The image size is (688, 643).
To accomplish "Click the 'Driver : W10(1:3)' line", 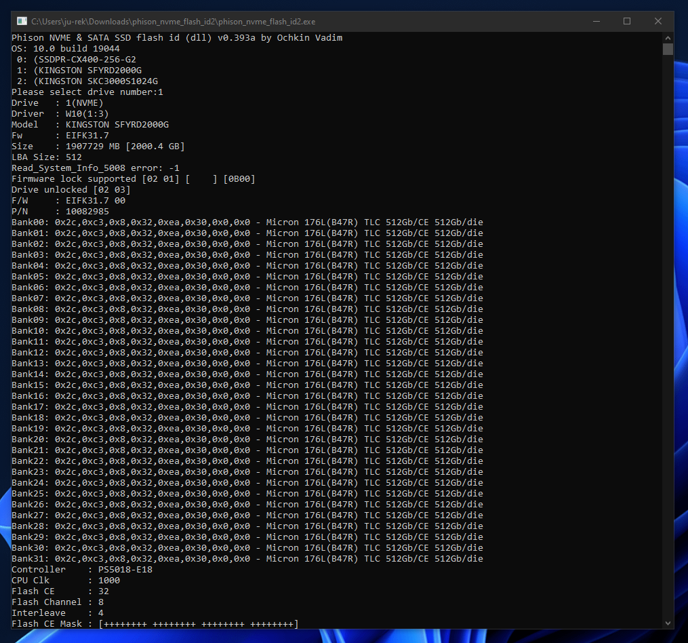I will 60,114.
